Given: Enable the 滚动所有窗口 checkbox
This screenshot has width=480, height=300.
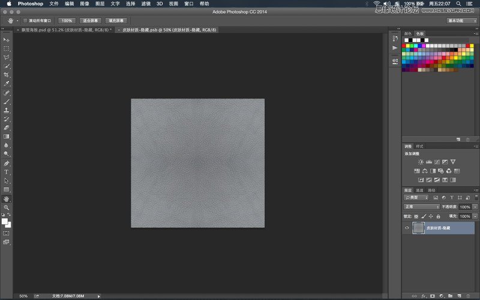Looking at the screenshot, I should (x=25, y=20).
